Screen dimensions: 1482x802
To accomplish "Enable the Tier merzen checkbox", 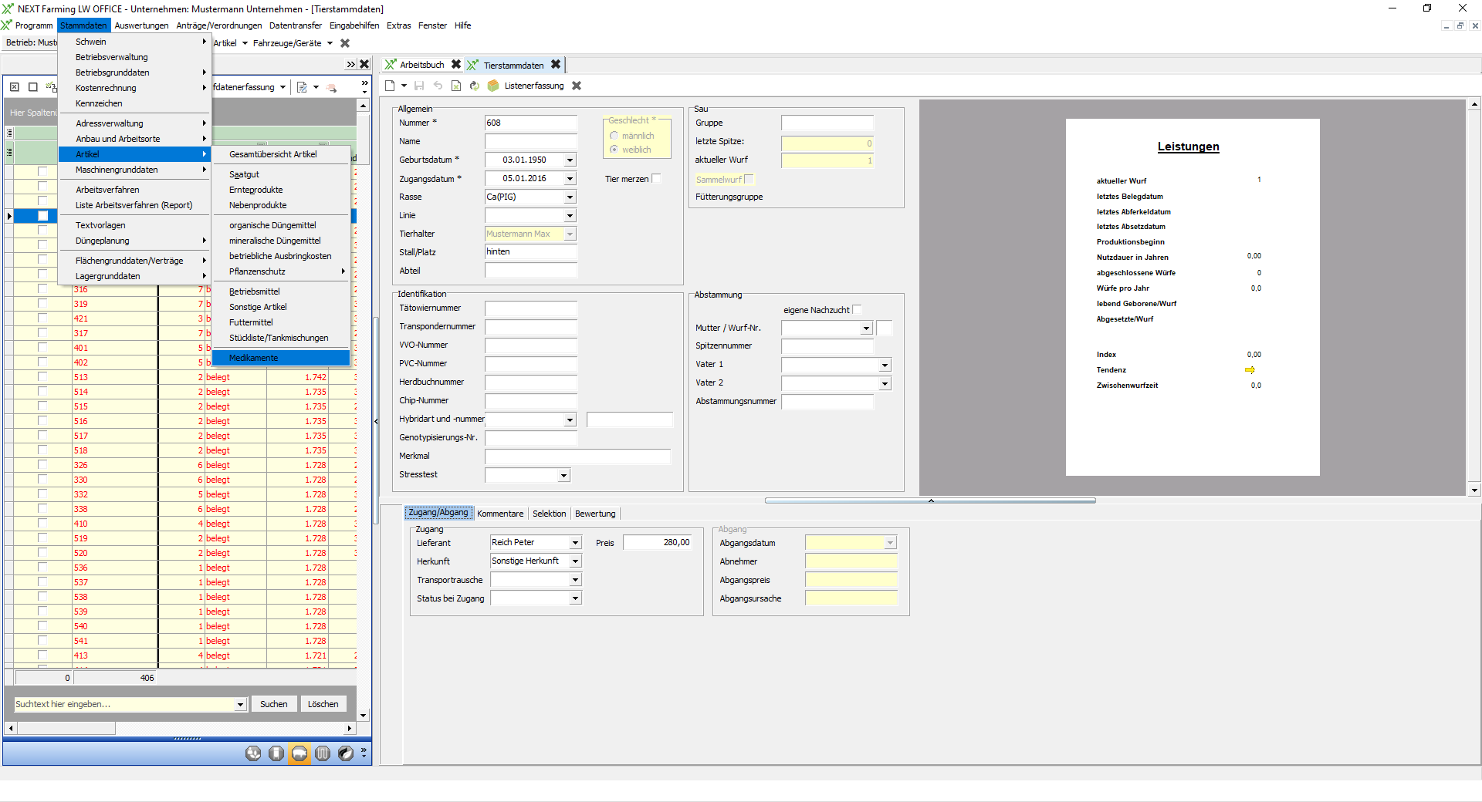I will [x=656, y=178].
